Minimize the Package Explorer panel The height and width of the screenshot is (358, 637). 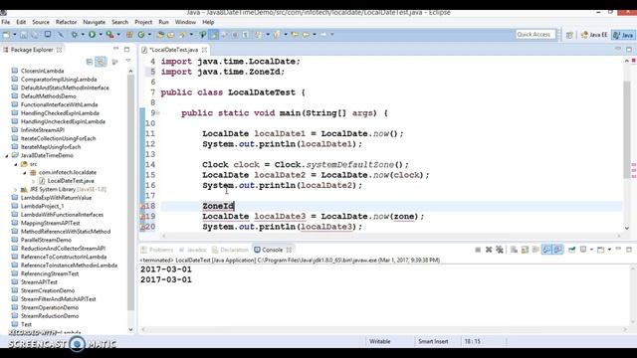(115, 49)
